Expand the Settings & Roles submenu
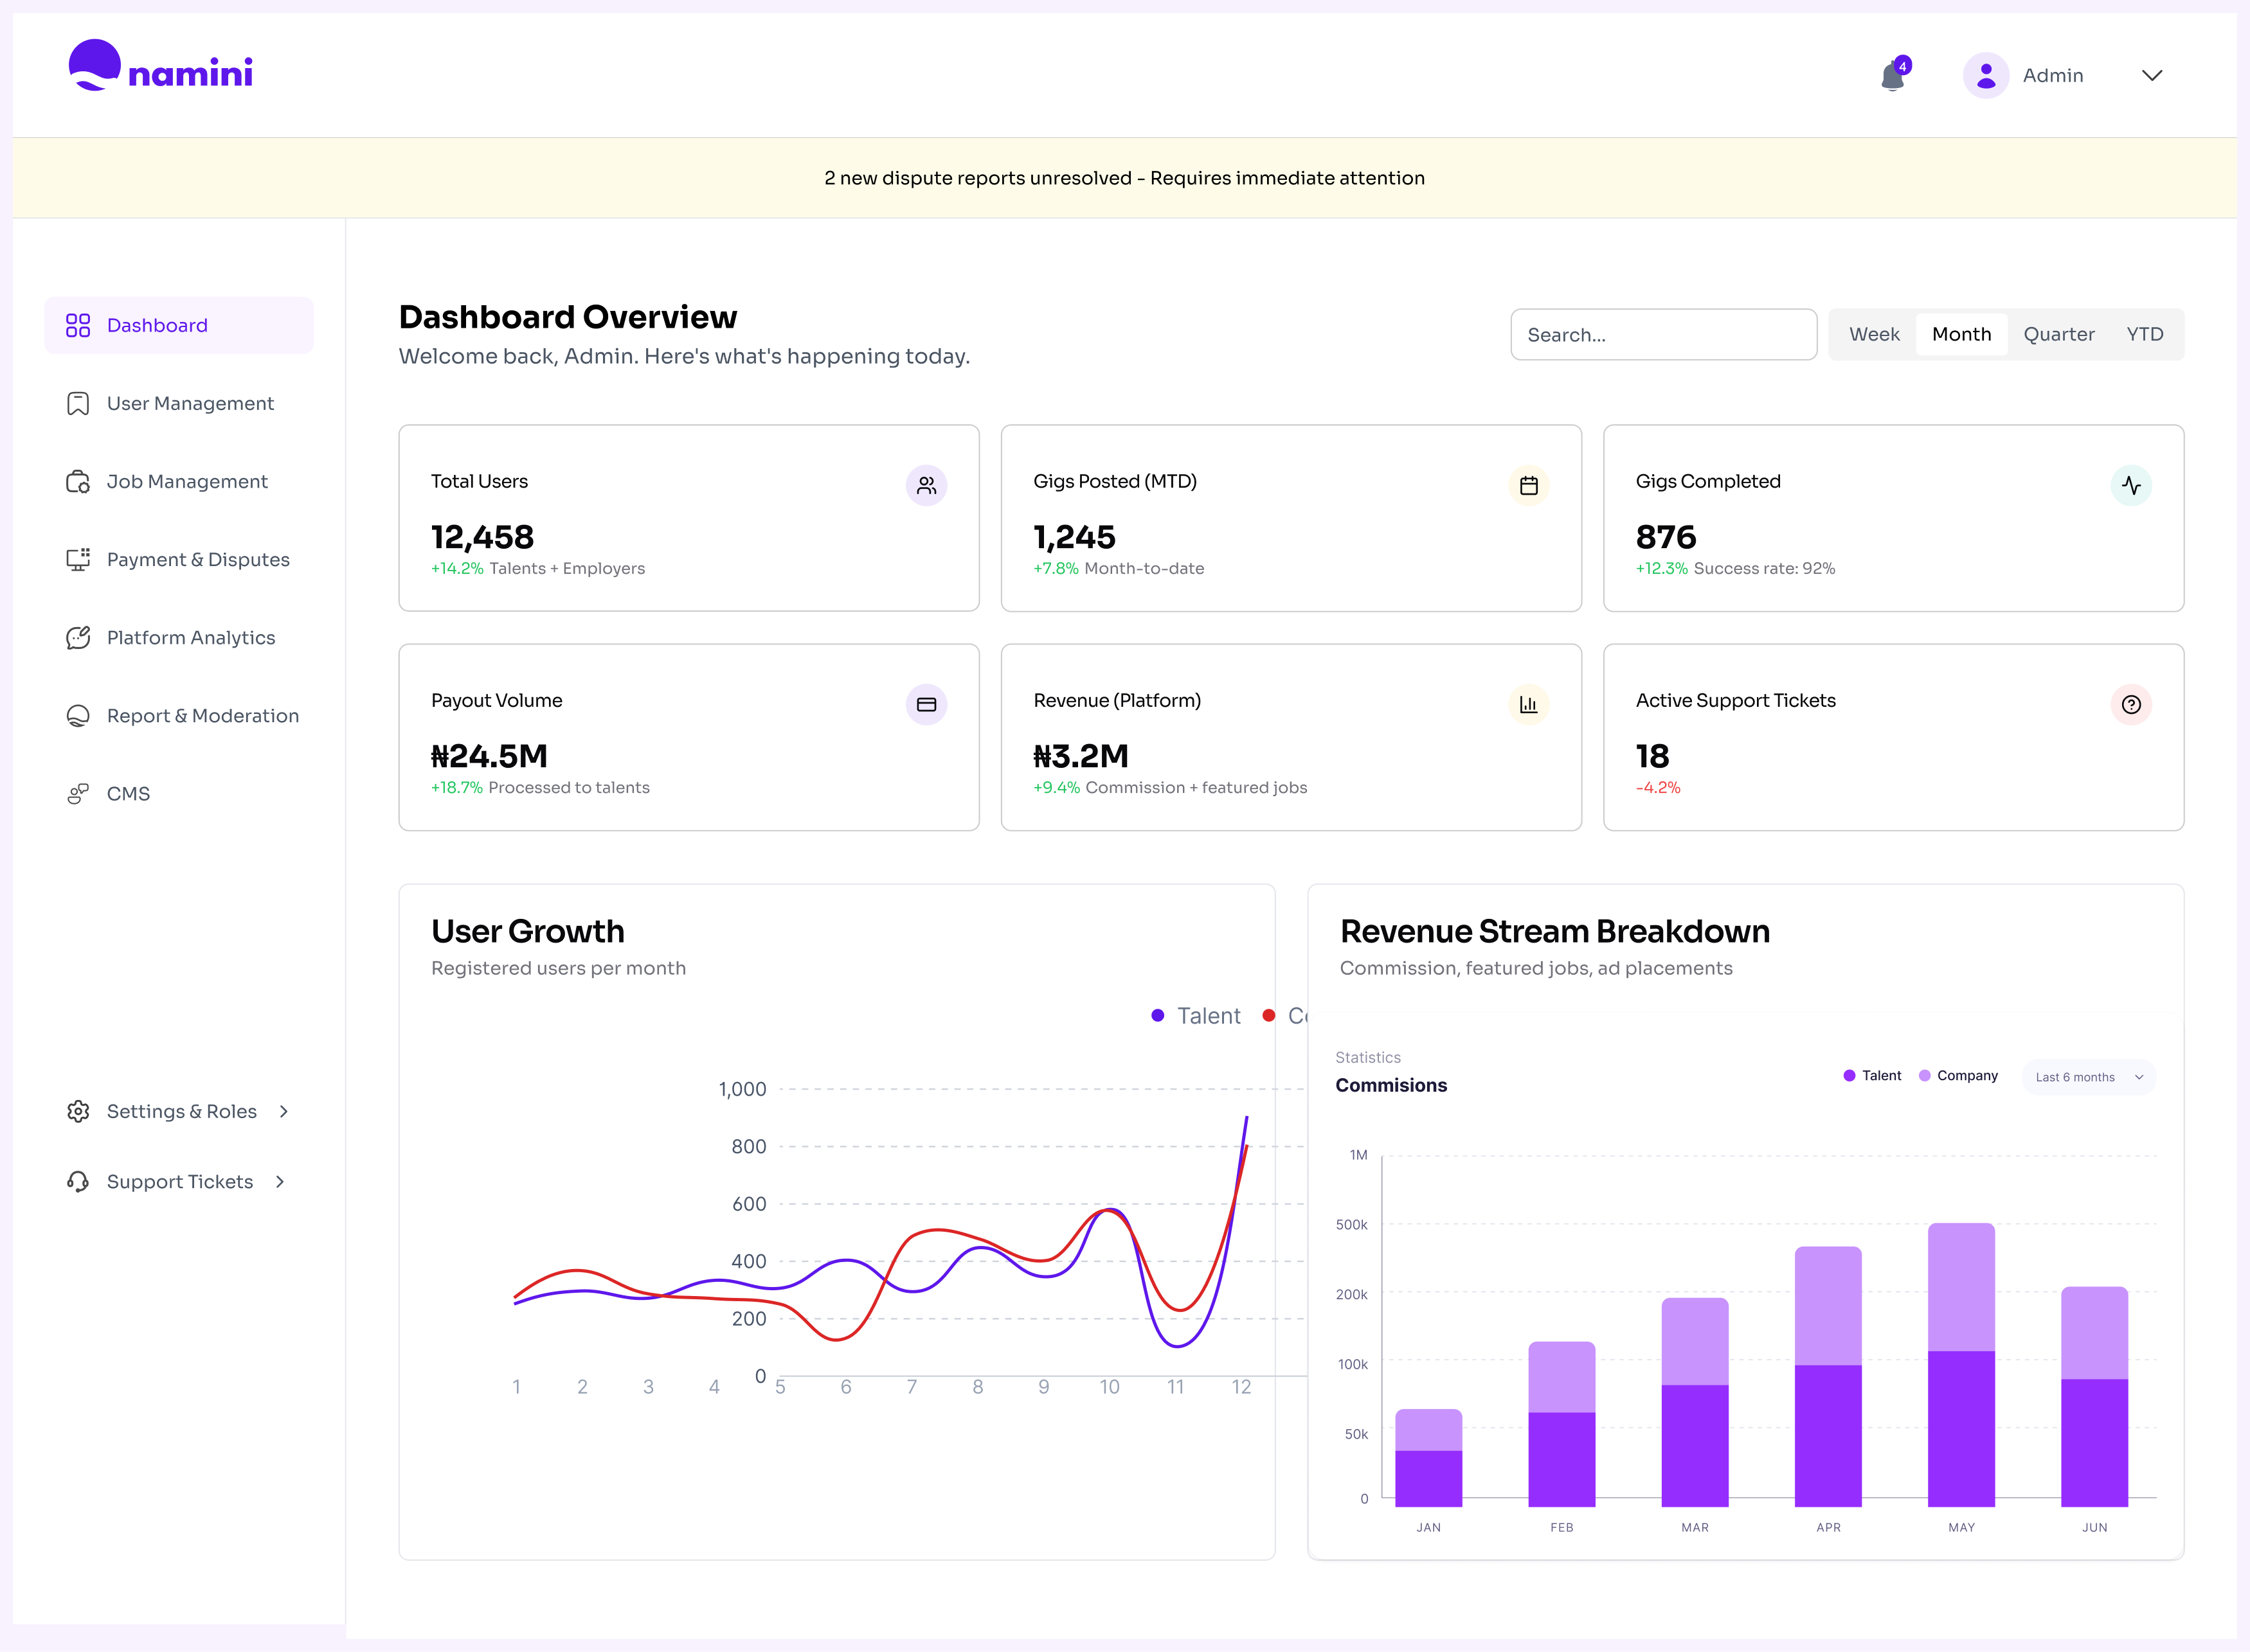The width and height of the screenshot is (2250, 1652). tap(284, 1111)
